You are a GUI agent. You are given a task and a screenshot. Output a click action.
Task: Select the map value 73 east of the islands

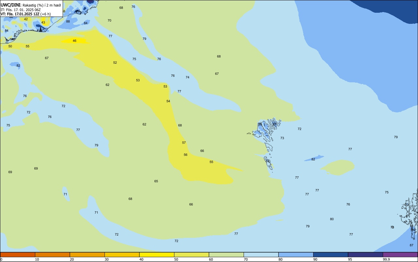point(282,138)
